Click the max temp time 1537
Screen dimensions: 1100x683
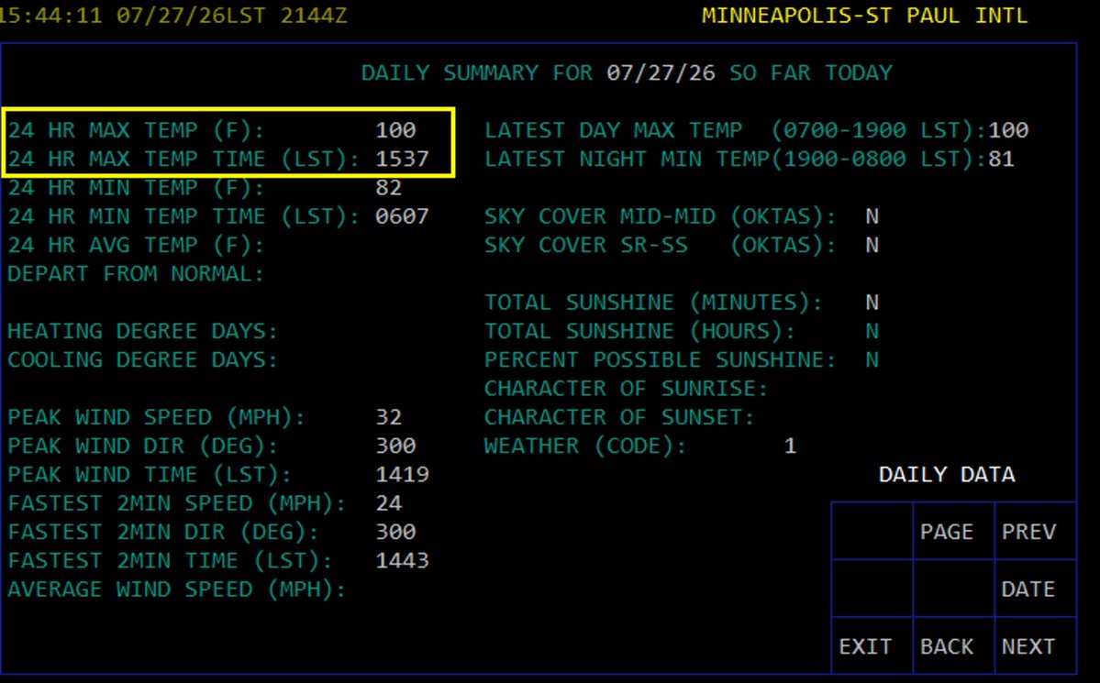pyautogui.click(x=402, y=159)
